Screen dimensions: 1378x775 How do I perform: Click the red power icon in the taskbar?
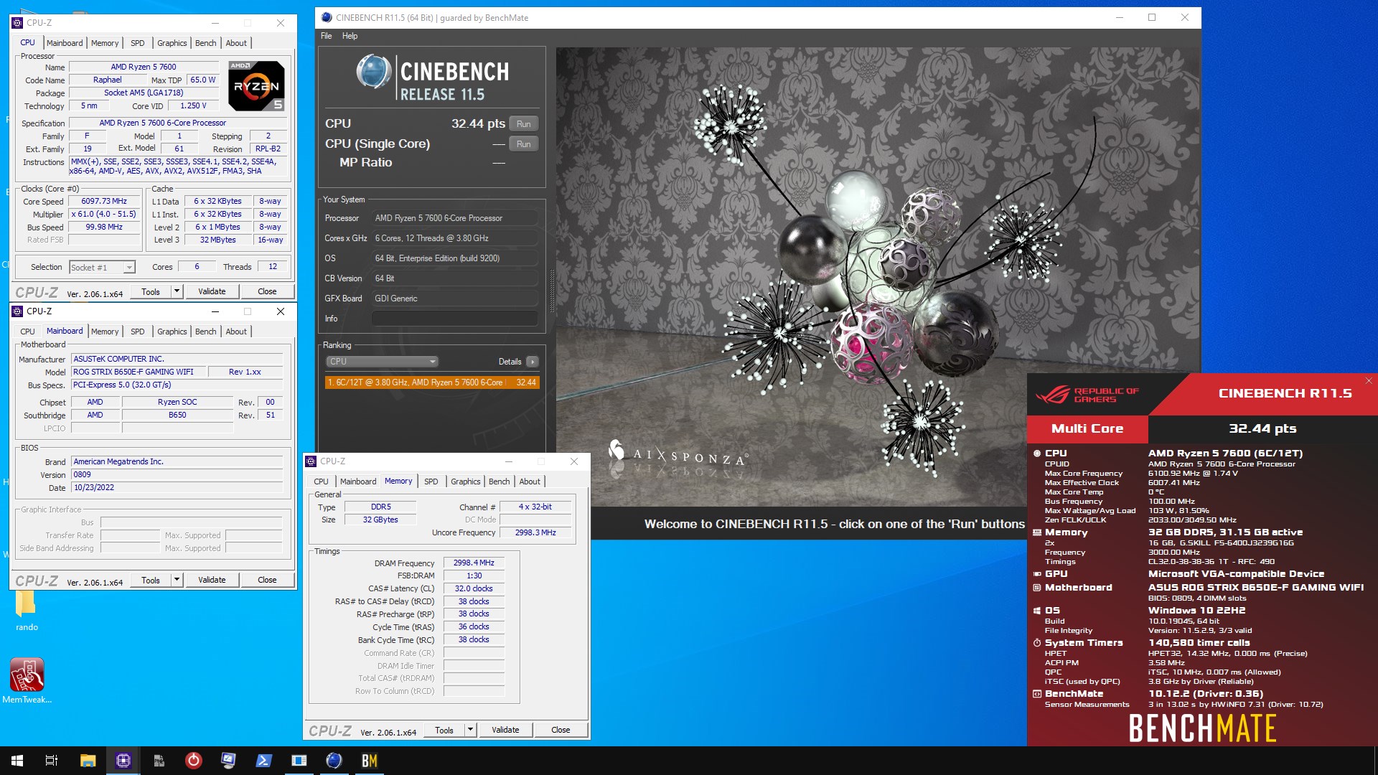pos(193,761)
